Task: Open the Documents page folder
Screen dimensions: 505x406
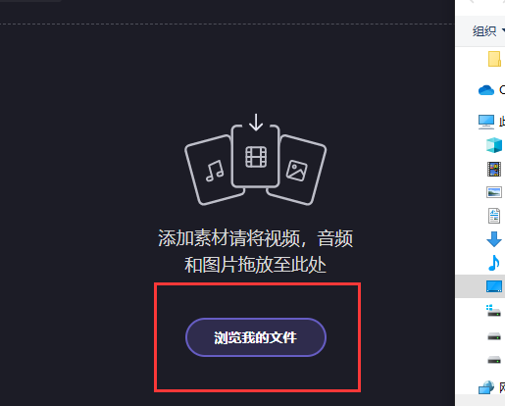Action: pos(494,216)
